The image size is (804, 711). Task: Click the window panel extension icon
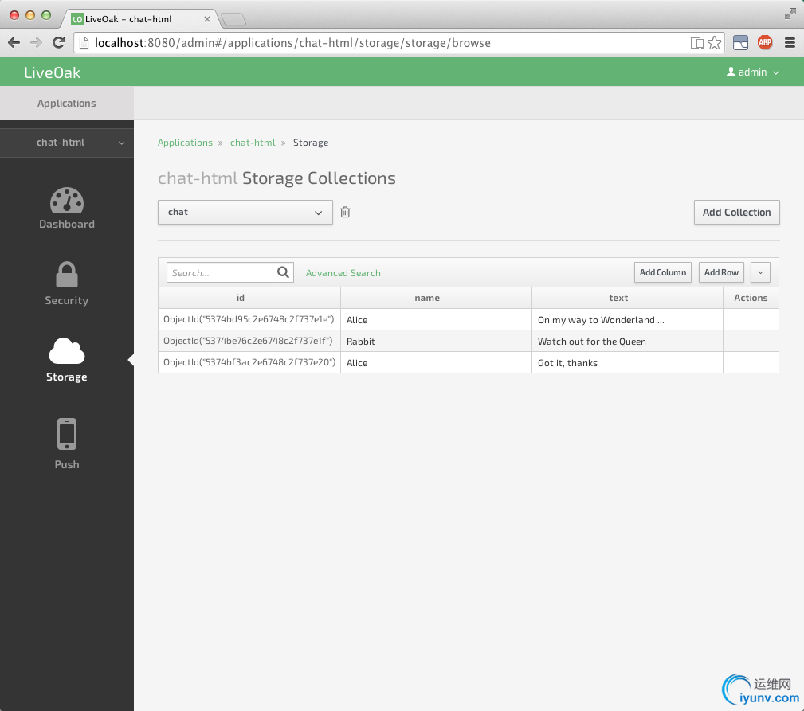[x=740, y=42]
